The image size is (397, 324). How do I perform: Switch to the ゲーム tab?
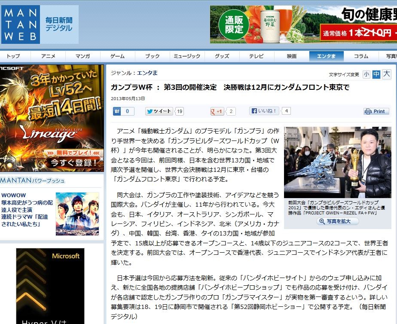coord(118,56)
